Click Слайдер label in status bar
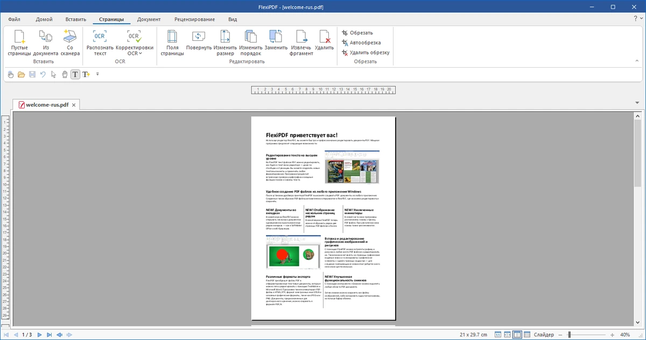646x340 pixels. click(544, 335)
